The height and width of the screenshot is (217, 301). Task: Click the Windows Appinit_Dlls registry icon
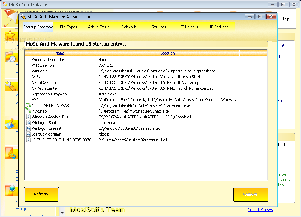[x=28, y=117]
